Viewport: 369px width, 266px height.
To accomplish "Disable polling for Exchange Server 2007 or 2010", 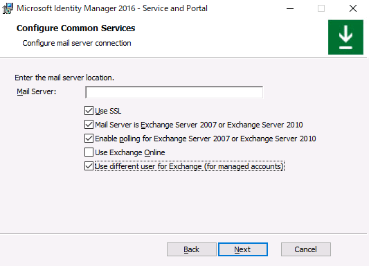I will (x=89, y=139).
